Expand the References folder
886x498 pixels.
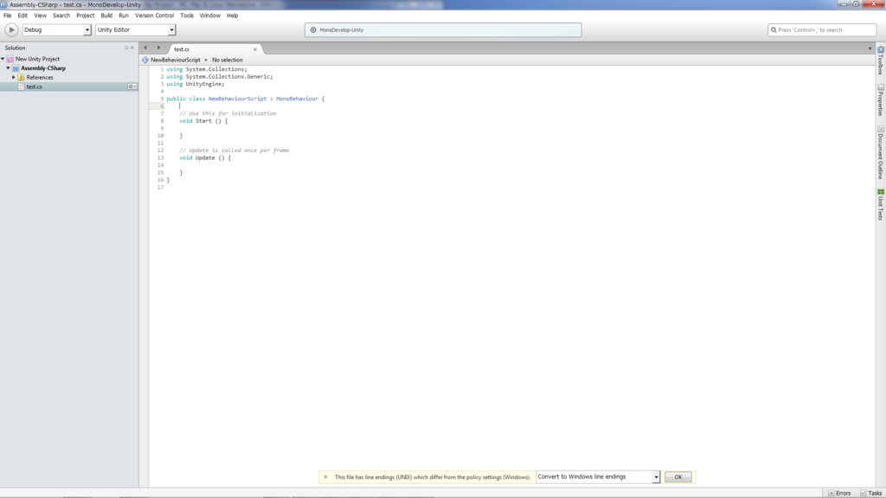[14, 77]
